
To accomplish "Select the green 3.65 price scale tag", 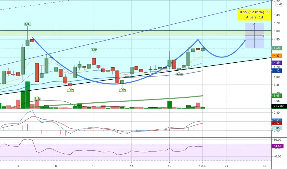I will click(277, 96).
